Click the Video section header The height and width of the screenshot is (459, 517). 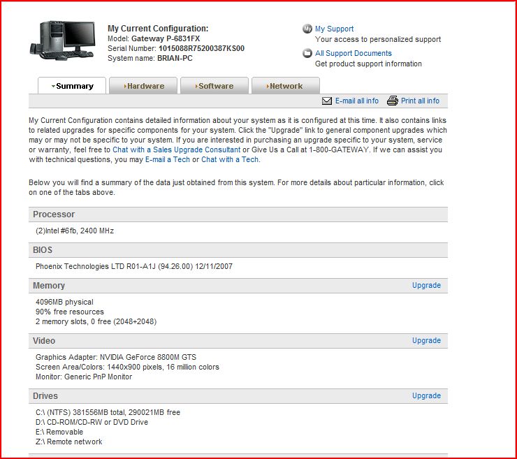click(x=238, y=341)
